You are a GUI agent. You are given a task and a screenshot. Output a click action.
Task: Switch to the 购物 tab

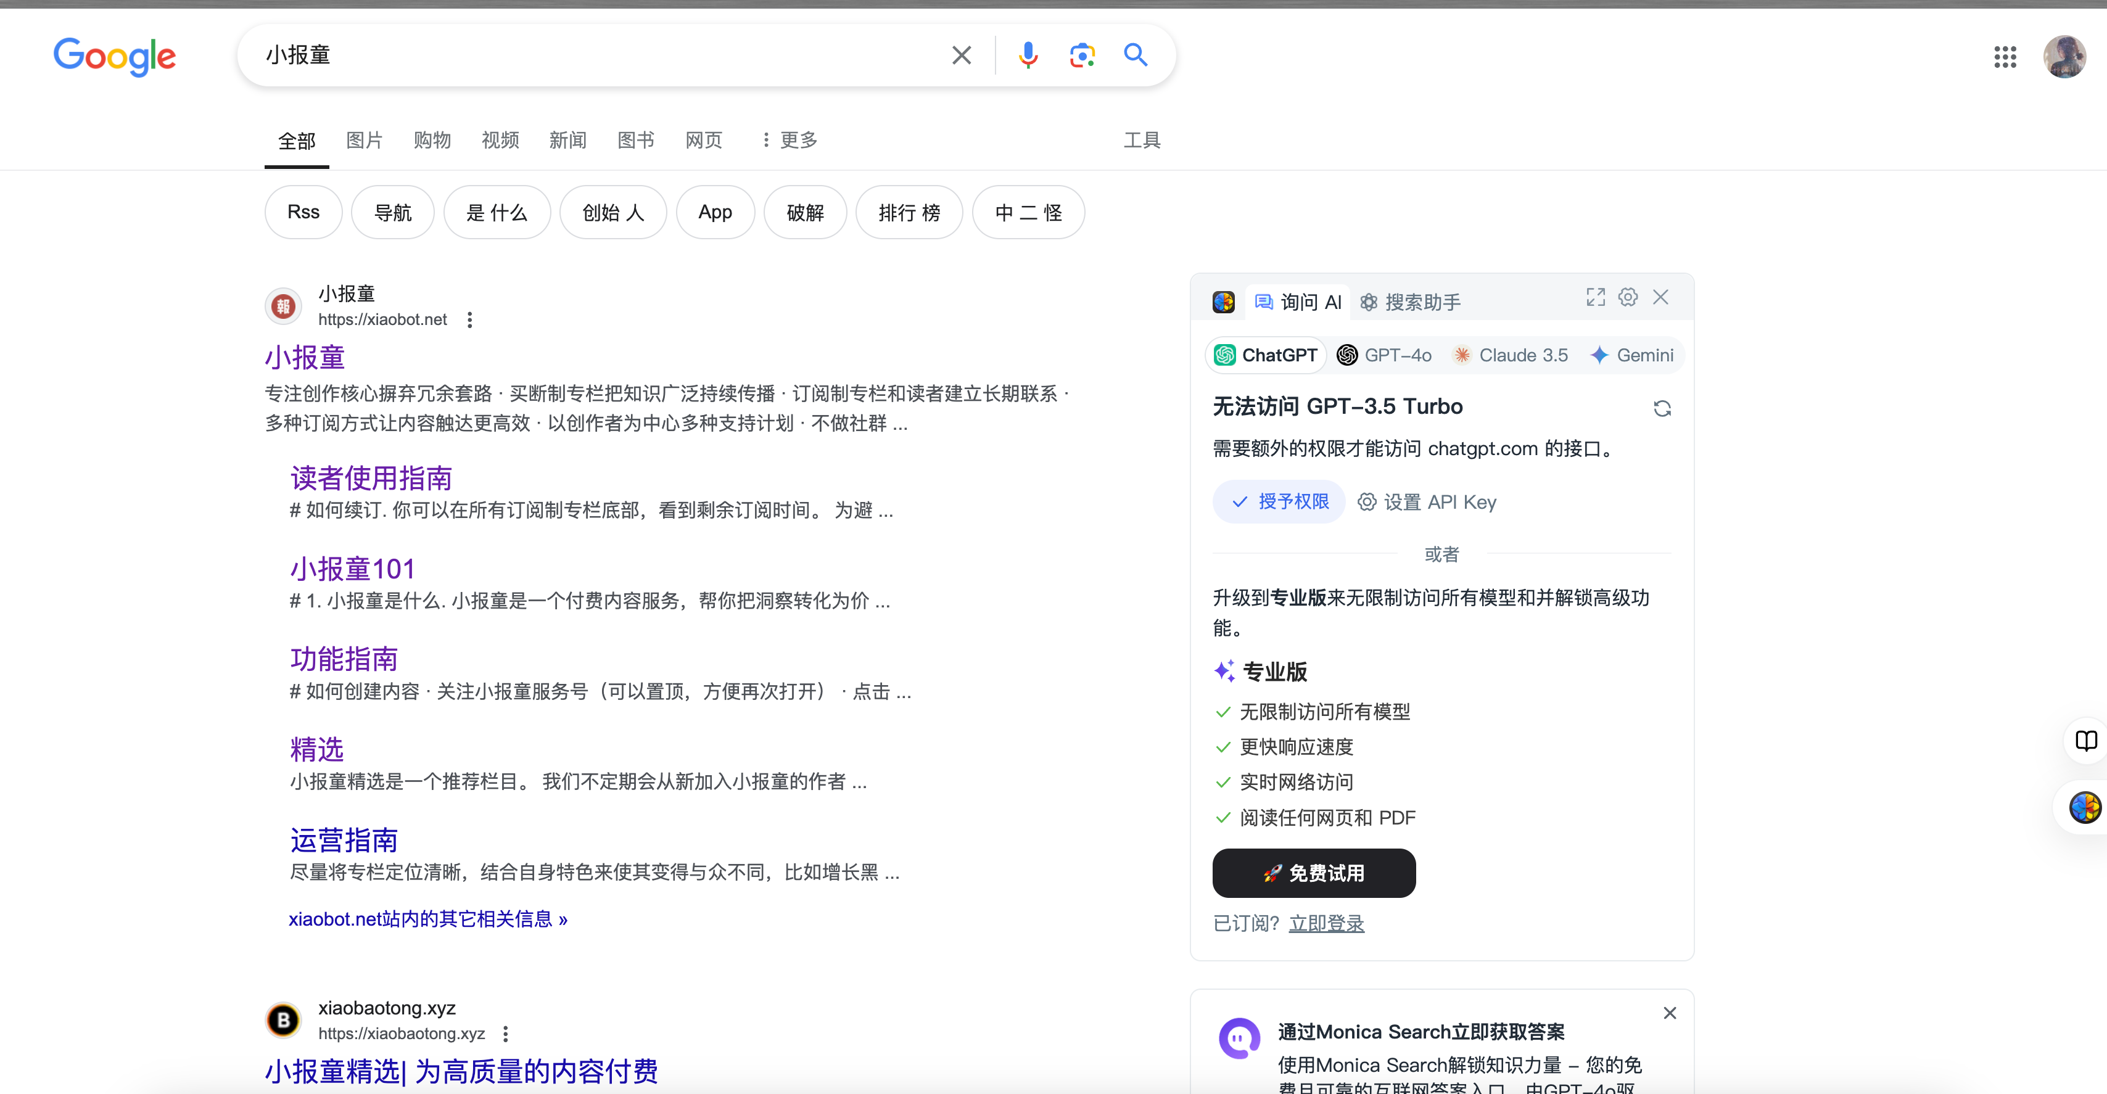(x=432, y=140)
